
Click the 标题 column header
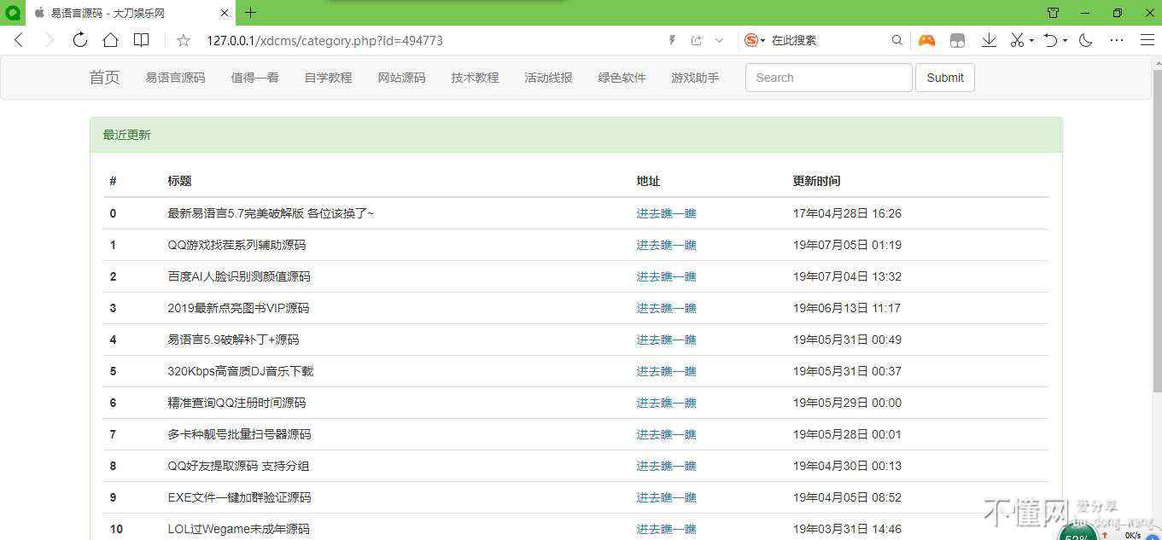point(179,181)
